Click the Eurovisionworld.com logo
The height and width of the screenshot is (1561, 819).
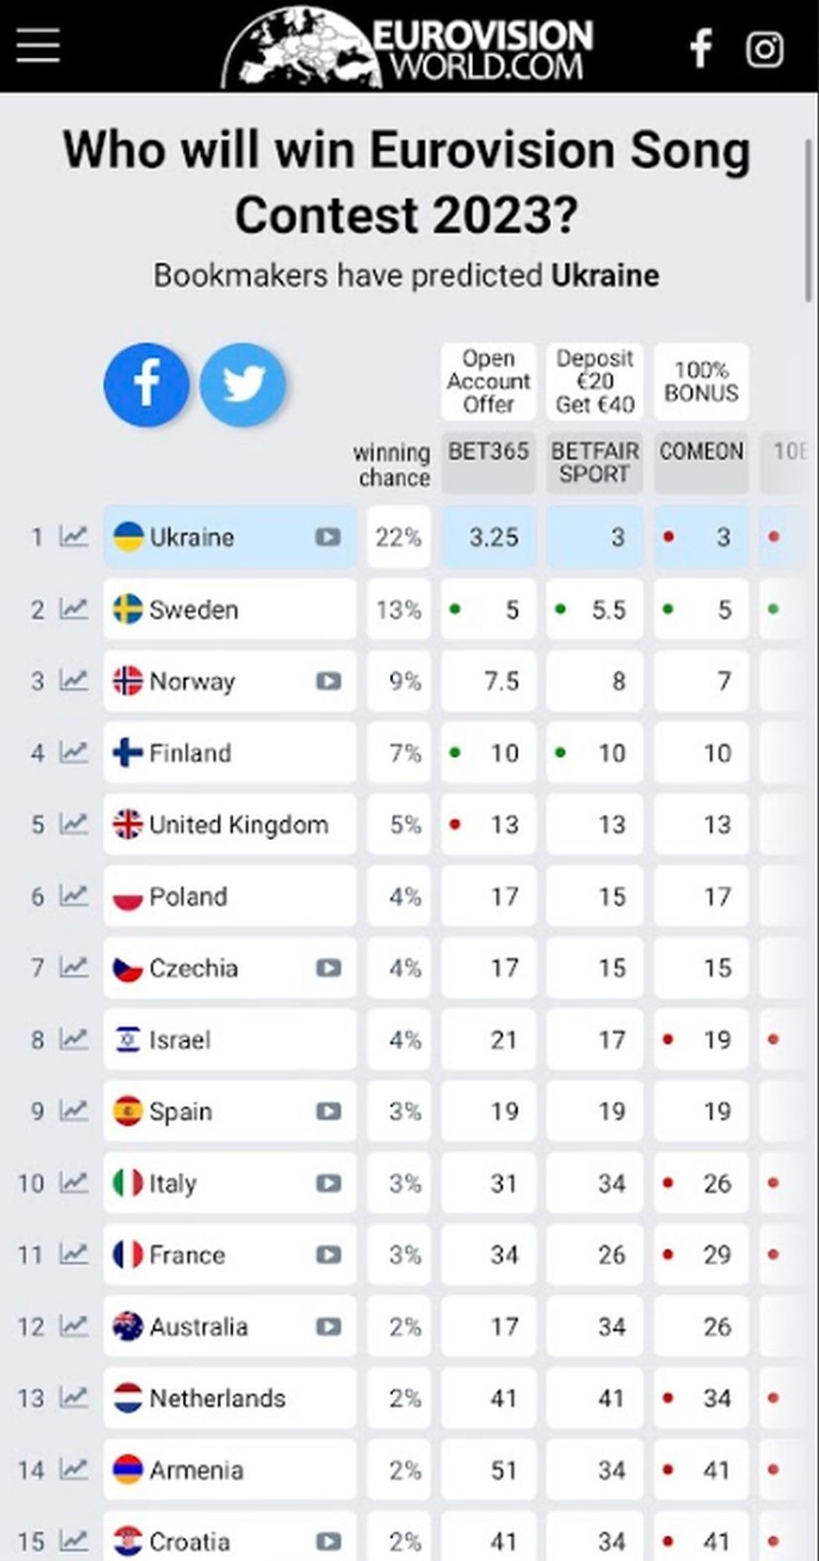tap(409, 48)
